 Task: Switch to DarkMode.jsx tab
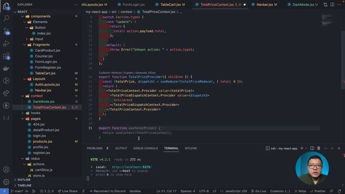pyautogui.click(x=303, y=4)
